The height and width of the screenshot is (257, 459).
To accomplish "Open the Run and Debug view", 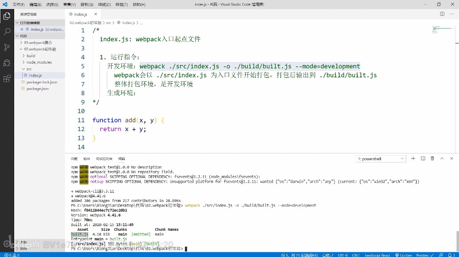I will [7, 62].
